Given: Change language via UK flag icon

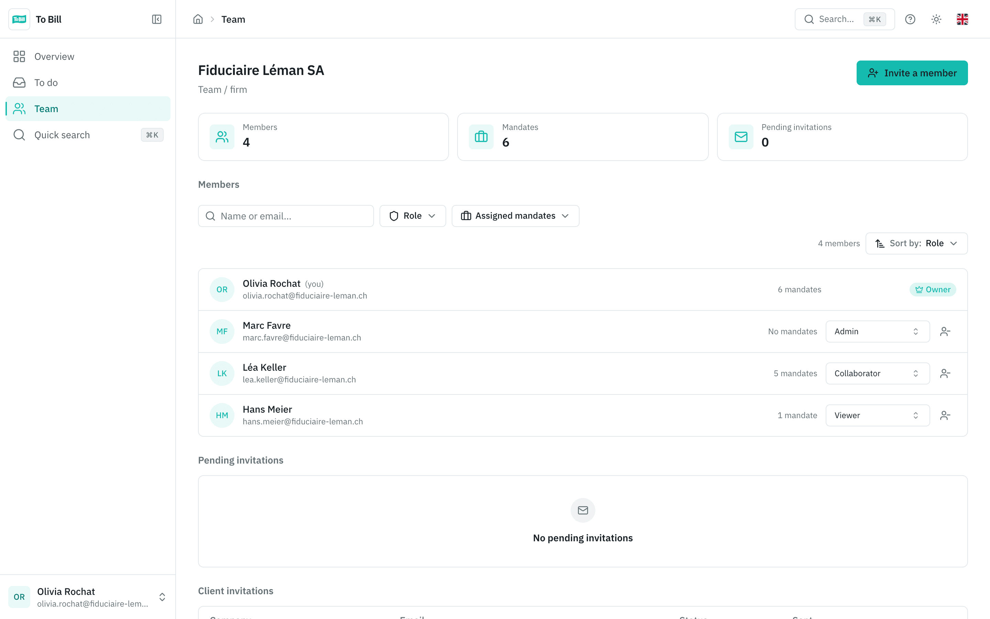Looking at the screenshot, I should click(962, 19).
